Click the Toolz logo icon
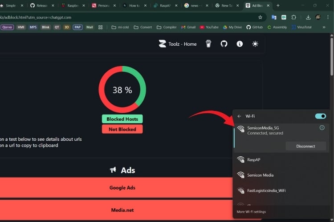334x222 pixels. (x=162, y=44)
